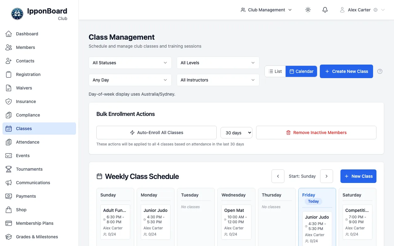Click Remove Inactive Members button
Image resolution: width=394 pixels, height=246 pixels.
(316, 133)
